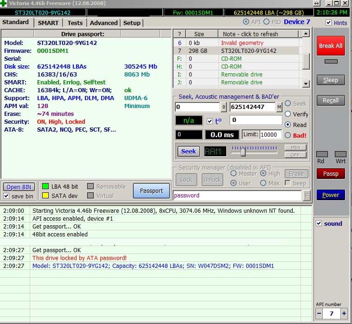Click the Open BIN button
The width and height of the screenshot is (352, 324).
[x=19, y=187]
